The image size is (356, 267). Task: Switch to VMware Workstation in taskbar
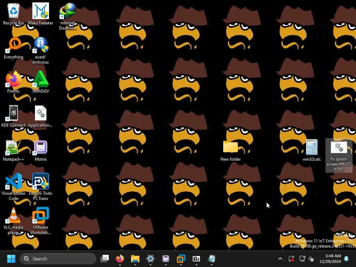(181, 259)
